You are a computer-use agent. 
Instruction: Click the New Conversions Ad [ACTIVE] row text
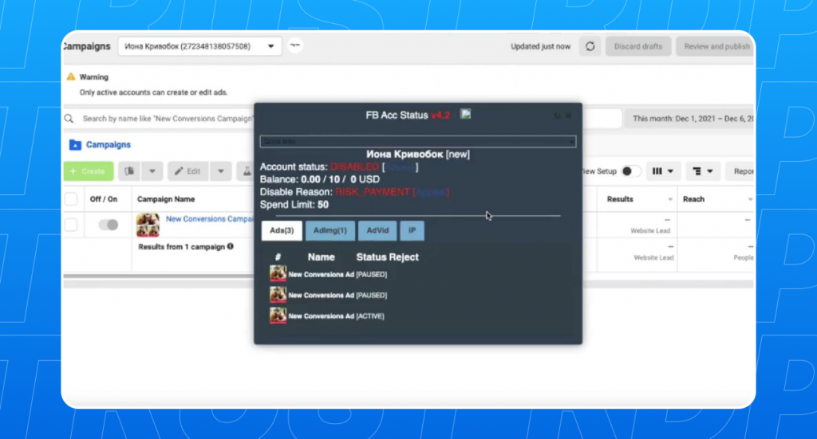click(x=336, y=316)
